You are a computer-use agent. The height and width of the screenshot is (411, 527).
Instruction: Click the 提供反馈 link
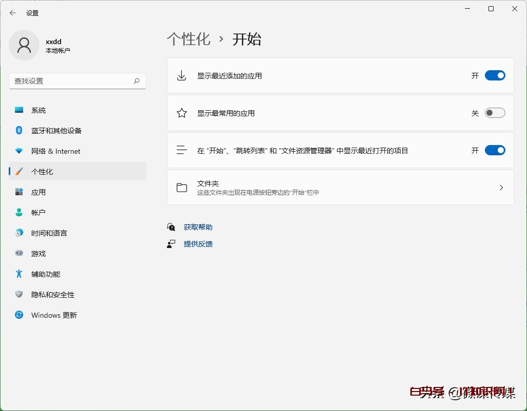198,244
